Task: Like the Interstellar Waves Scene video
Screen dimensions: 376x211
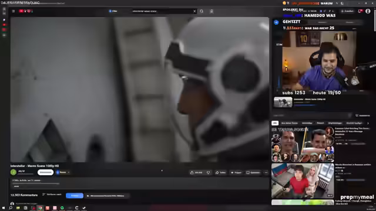Action: coord(196,172)
